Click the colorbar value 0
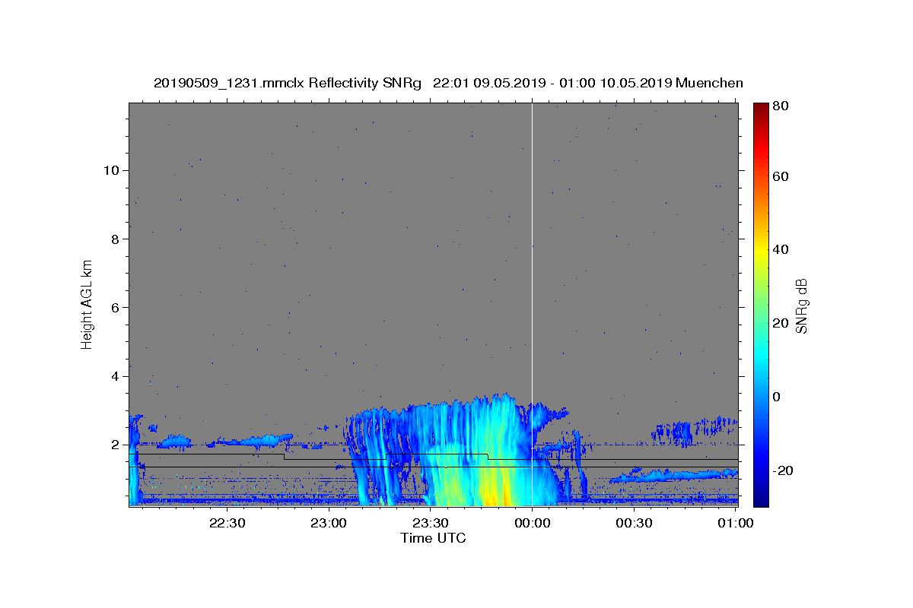 [x=777, y=397]
